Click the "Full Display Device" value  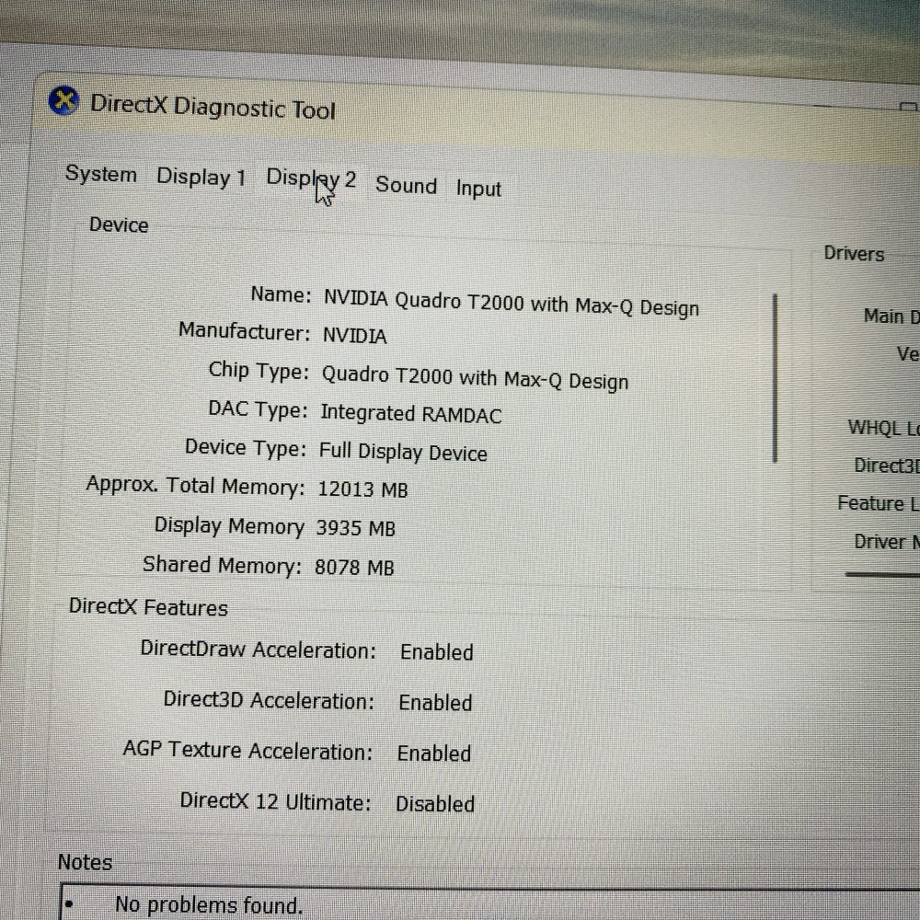[x=403, y=452]
